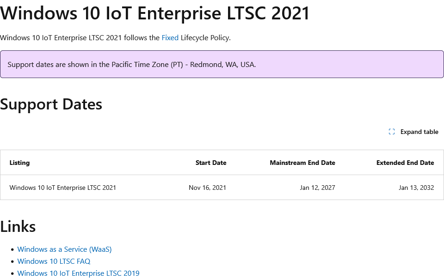Open the Fixed Lifecycle Policy link
This screenshot has height=279, width=444.
tap(170, 38)
